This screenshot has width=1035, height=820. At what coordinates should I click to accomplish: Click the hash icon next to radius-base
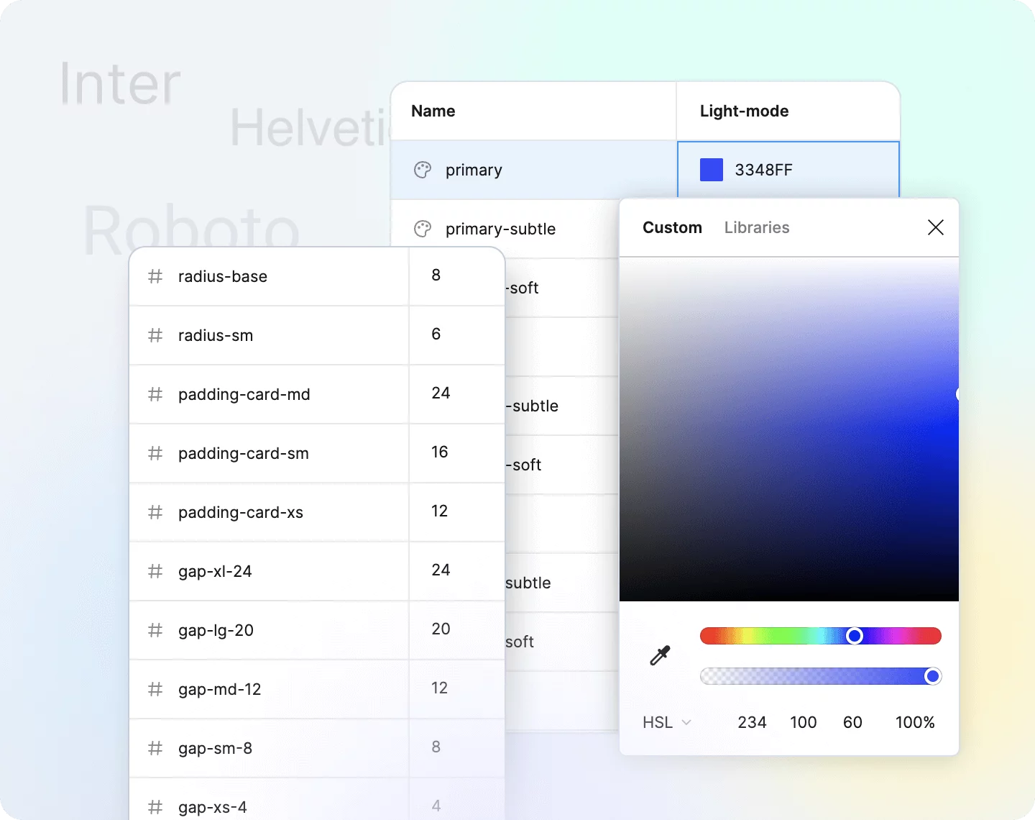(x=155, y=277)
